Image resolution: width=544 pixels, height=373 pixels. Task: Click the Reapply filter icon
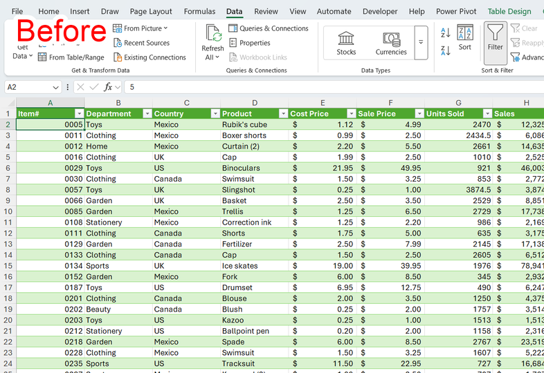(x=515, y=43)
